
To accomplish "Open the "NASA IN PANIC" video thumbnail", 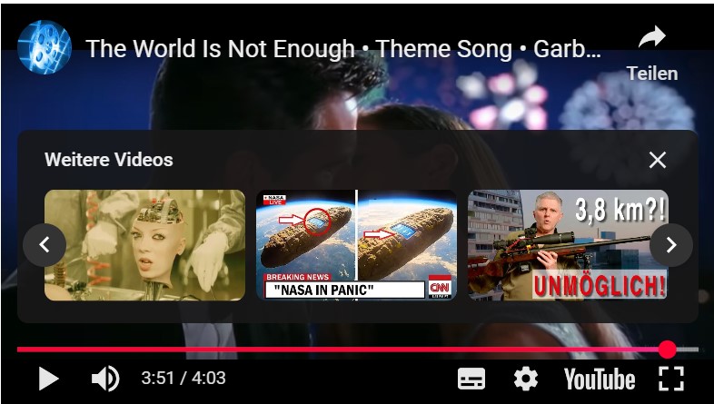I will 356,245.
